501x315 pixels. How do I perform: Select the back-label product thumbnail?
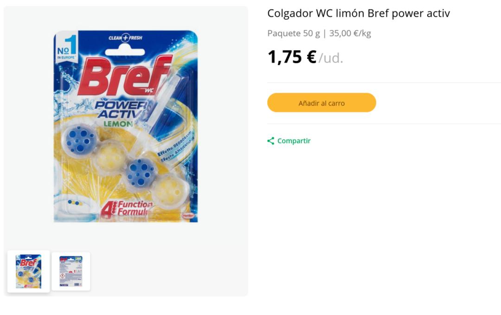coord(71,271)
